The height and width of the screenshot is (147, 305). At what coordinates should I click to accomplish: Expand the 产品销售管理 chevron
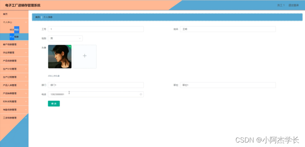pos(26,94)
